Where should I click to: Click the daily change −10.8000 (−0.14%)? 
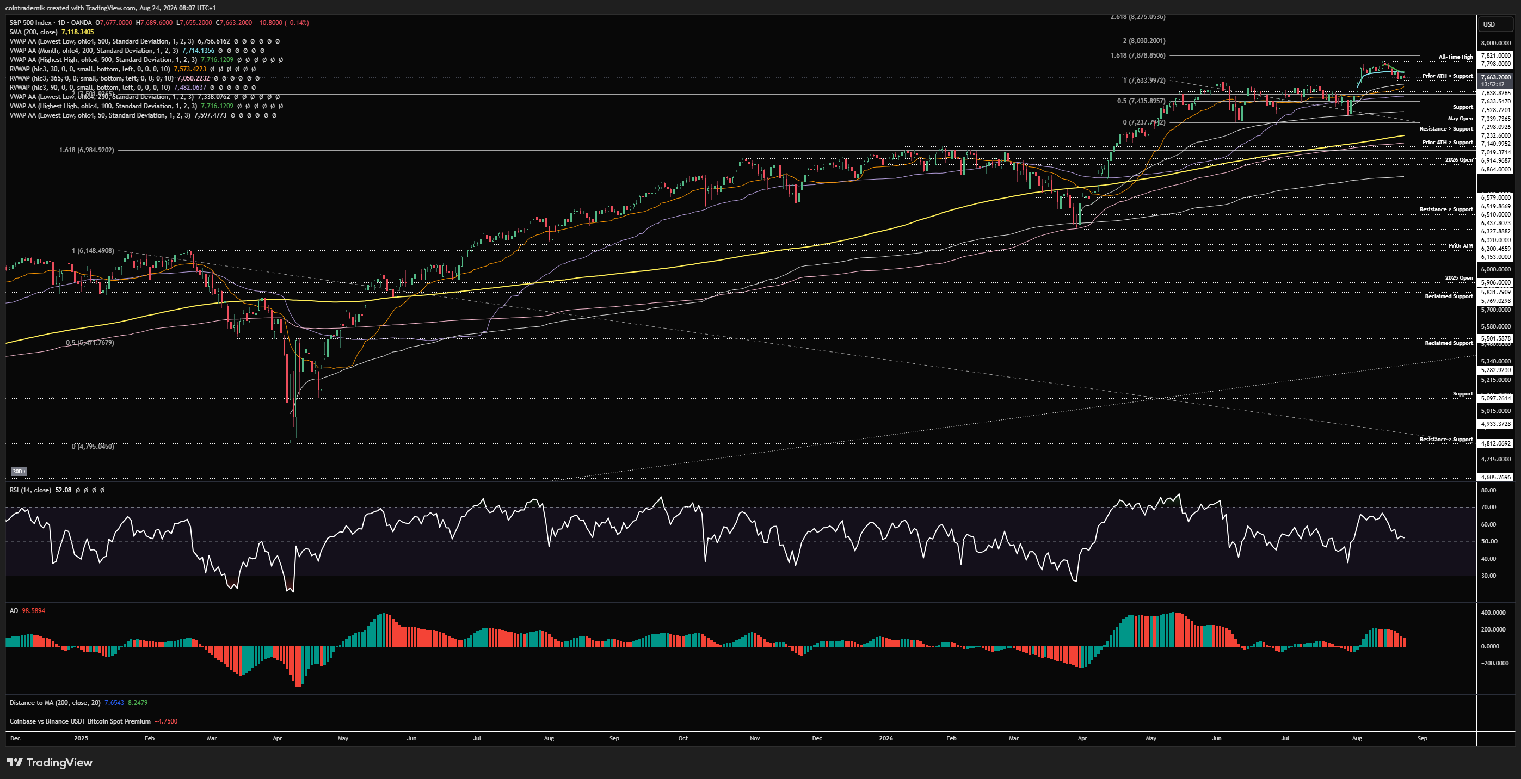tap(282, 22)
